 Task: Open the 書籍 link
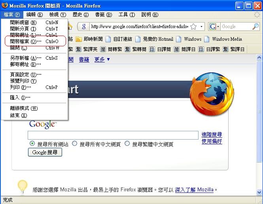[x=84, y=60]
